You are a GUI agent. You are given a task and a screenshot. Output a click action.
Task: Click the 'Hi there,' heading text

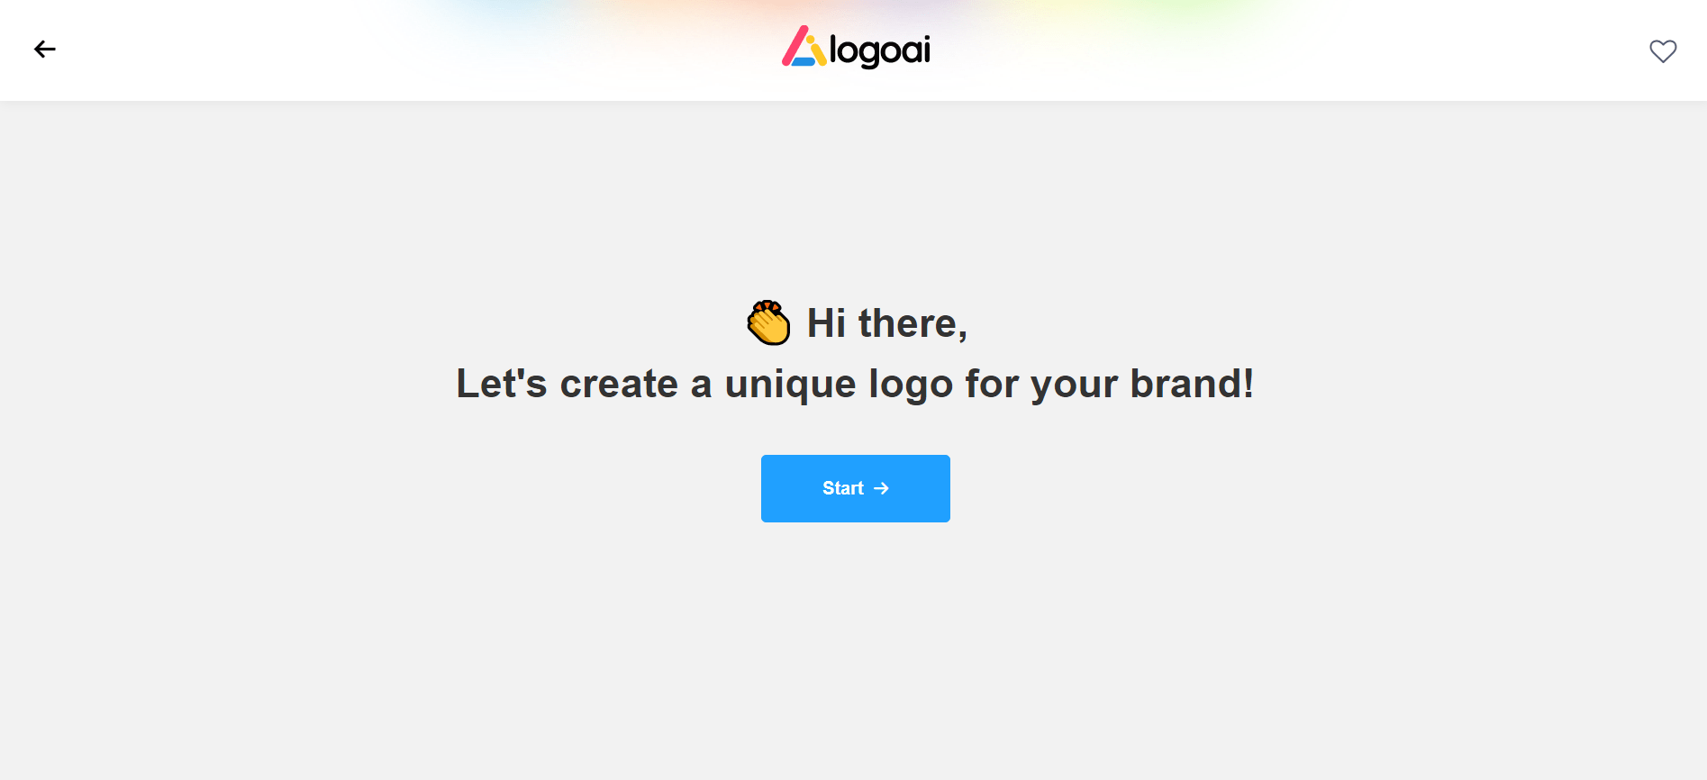click(x=887, y=322)
